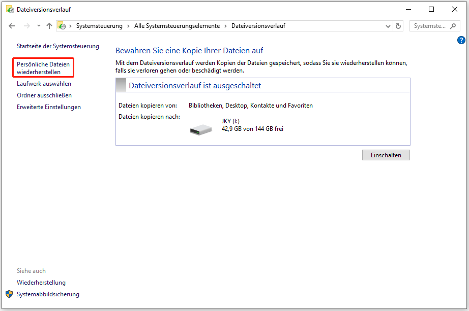This screenshot has width=469, height=311.
Task: Open help with the question mark icon
Action: pyautogui.click(x=461, y=40)
